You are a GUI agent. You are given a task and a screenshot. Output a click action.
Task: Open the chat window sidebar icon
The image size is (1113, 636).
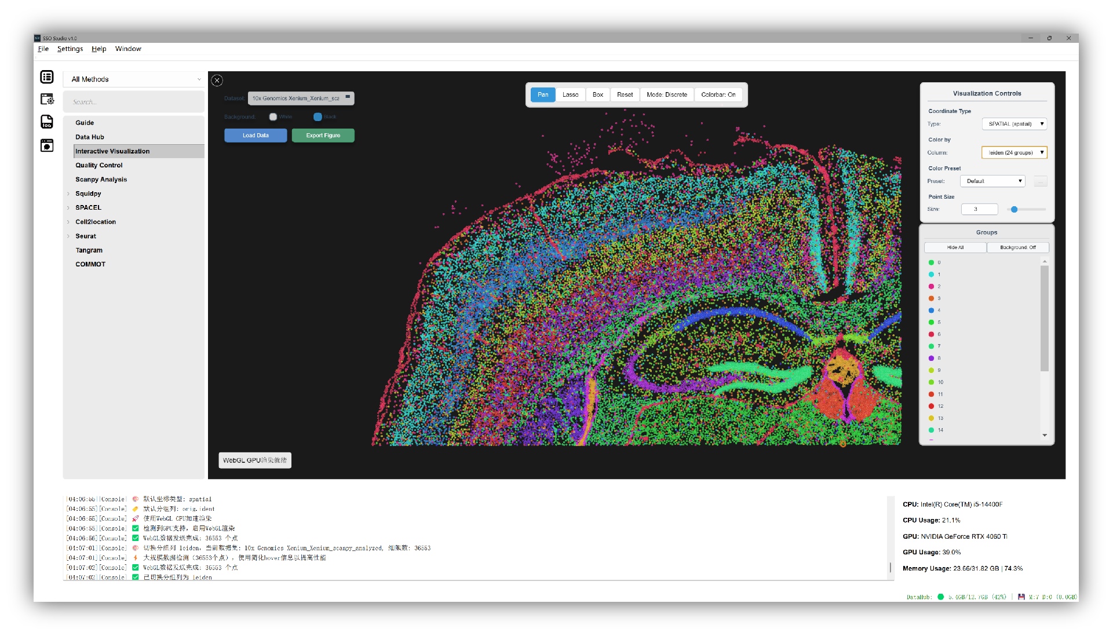tap(47, 145)
